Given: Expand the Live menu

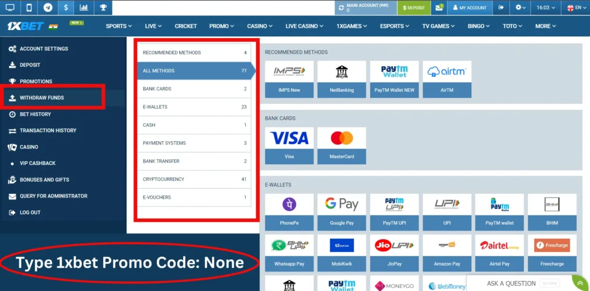Looking at the screenshot, I should click(153, 27).
